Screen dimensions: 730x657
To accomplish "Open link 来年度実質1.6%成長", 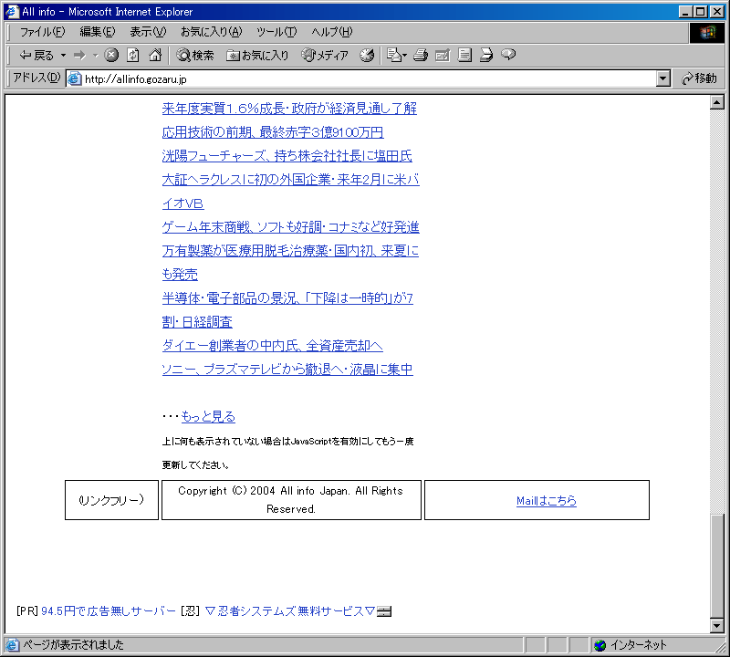I will (289, 109).
